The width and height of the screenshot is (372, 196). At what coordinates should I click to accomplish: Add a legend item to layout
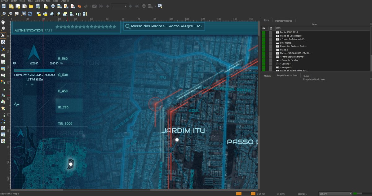(x=3, y=82)
